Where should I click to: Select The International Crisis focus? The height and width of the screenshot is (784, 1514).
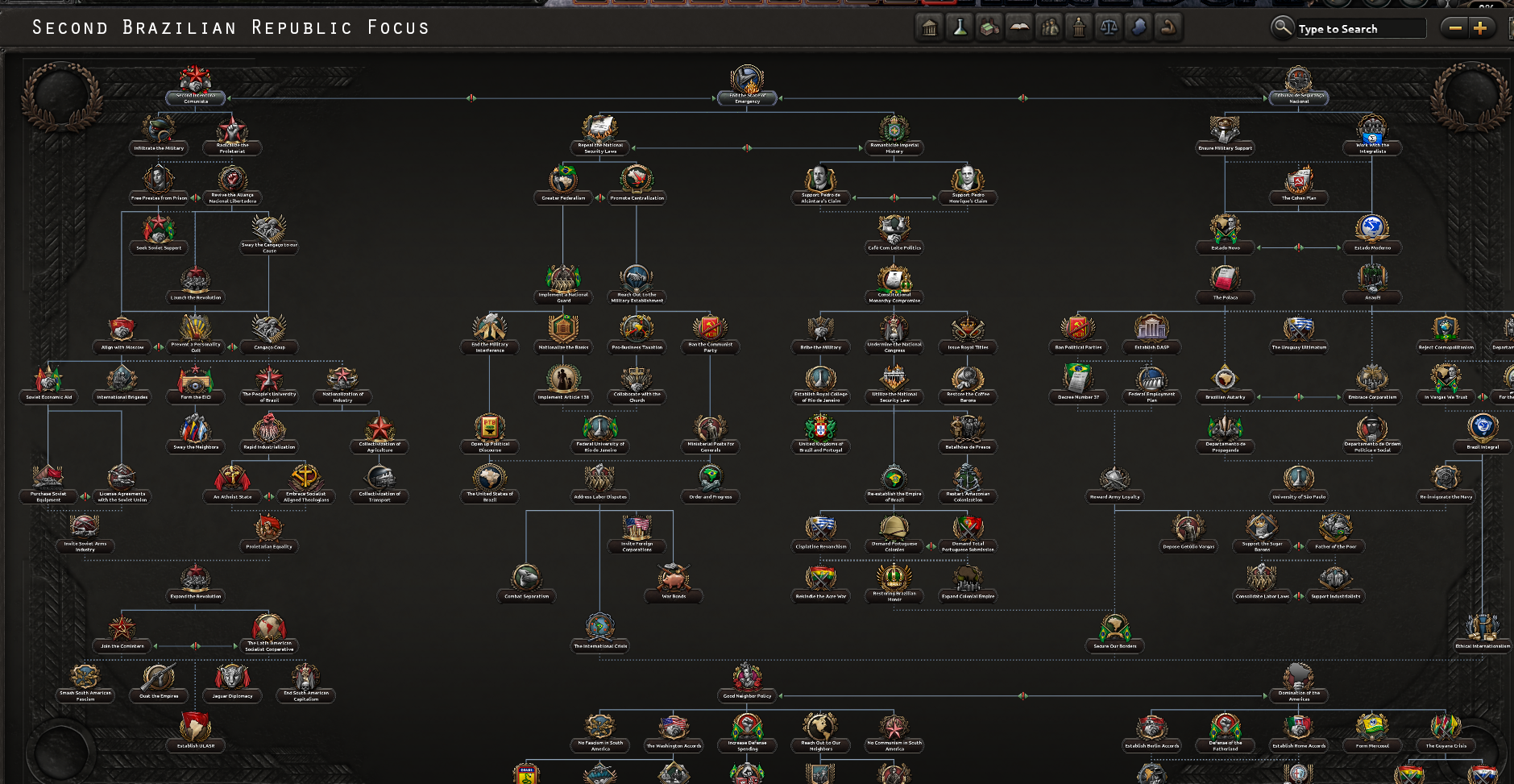600,633
